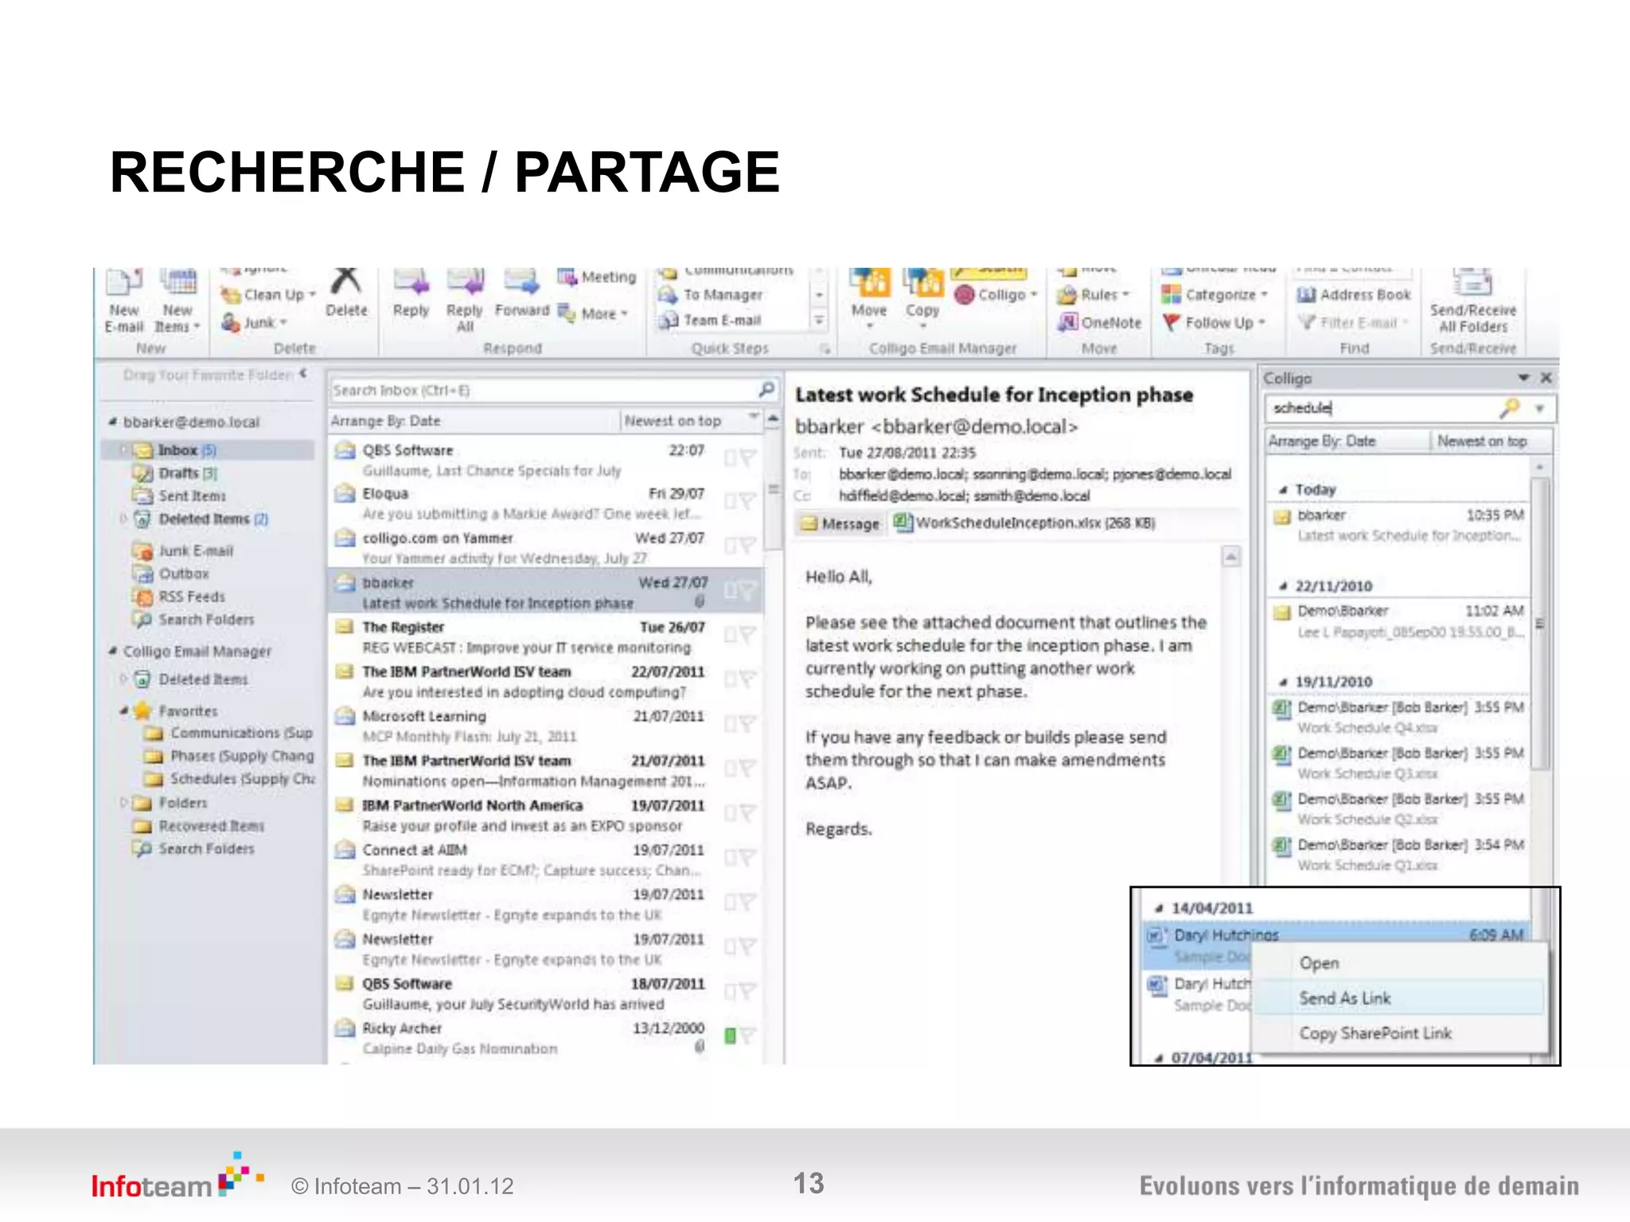Click the Colligo search key icon
The height and width of the screenshot is (1222, 1630).
pyautogui.click(x=1509, y=408)
